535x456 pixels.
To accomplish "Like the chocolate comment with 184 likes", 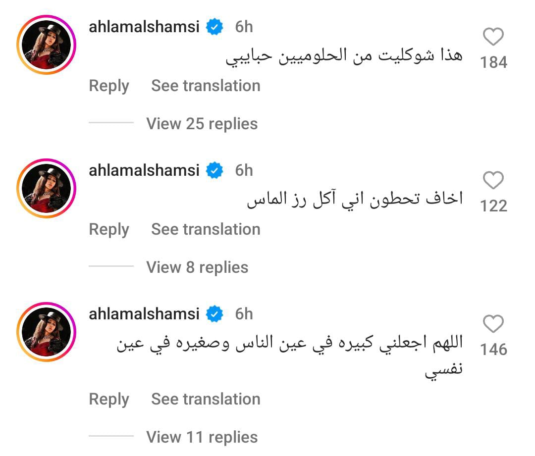I will (x=493, y=37).
